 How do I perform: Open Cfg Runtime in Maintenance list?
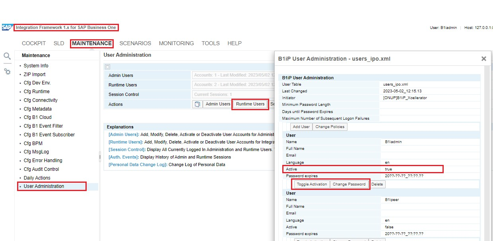pyautogui.click(x=37, y=92)
